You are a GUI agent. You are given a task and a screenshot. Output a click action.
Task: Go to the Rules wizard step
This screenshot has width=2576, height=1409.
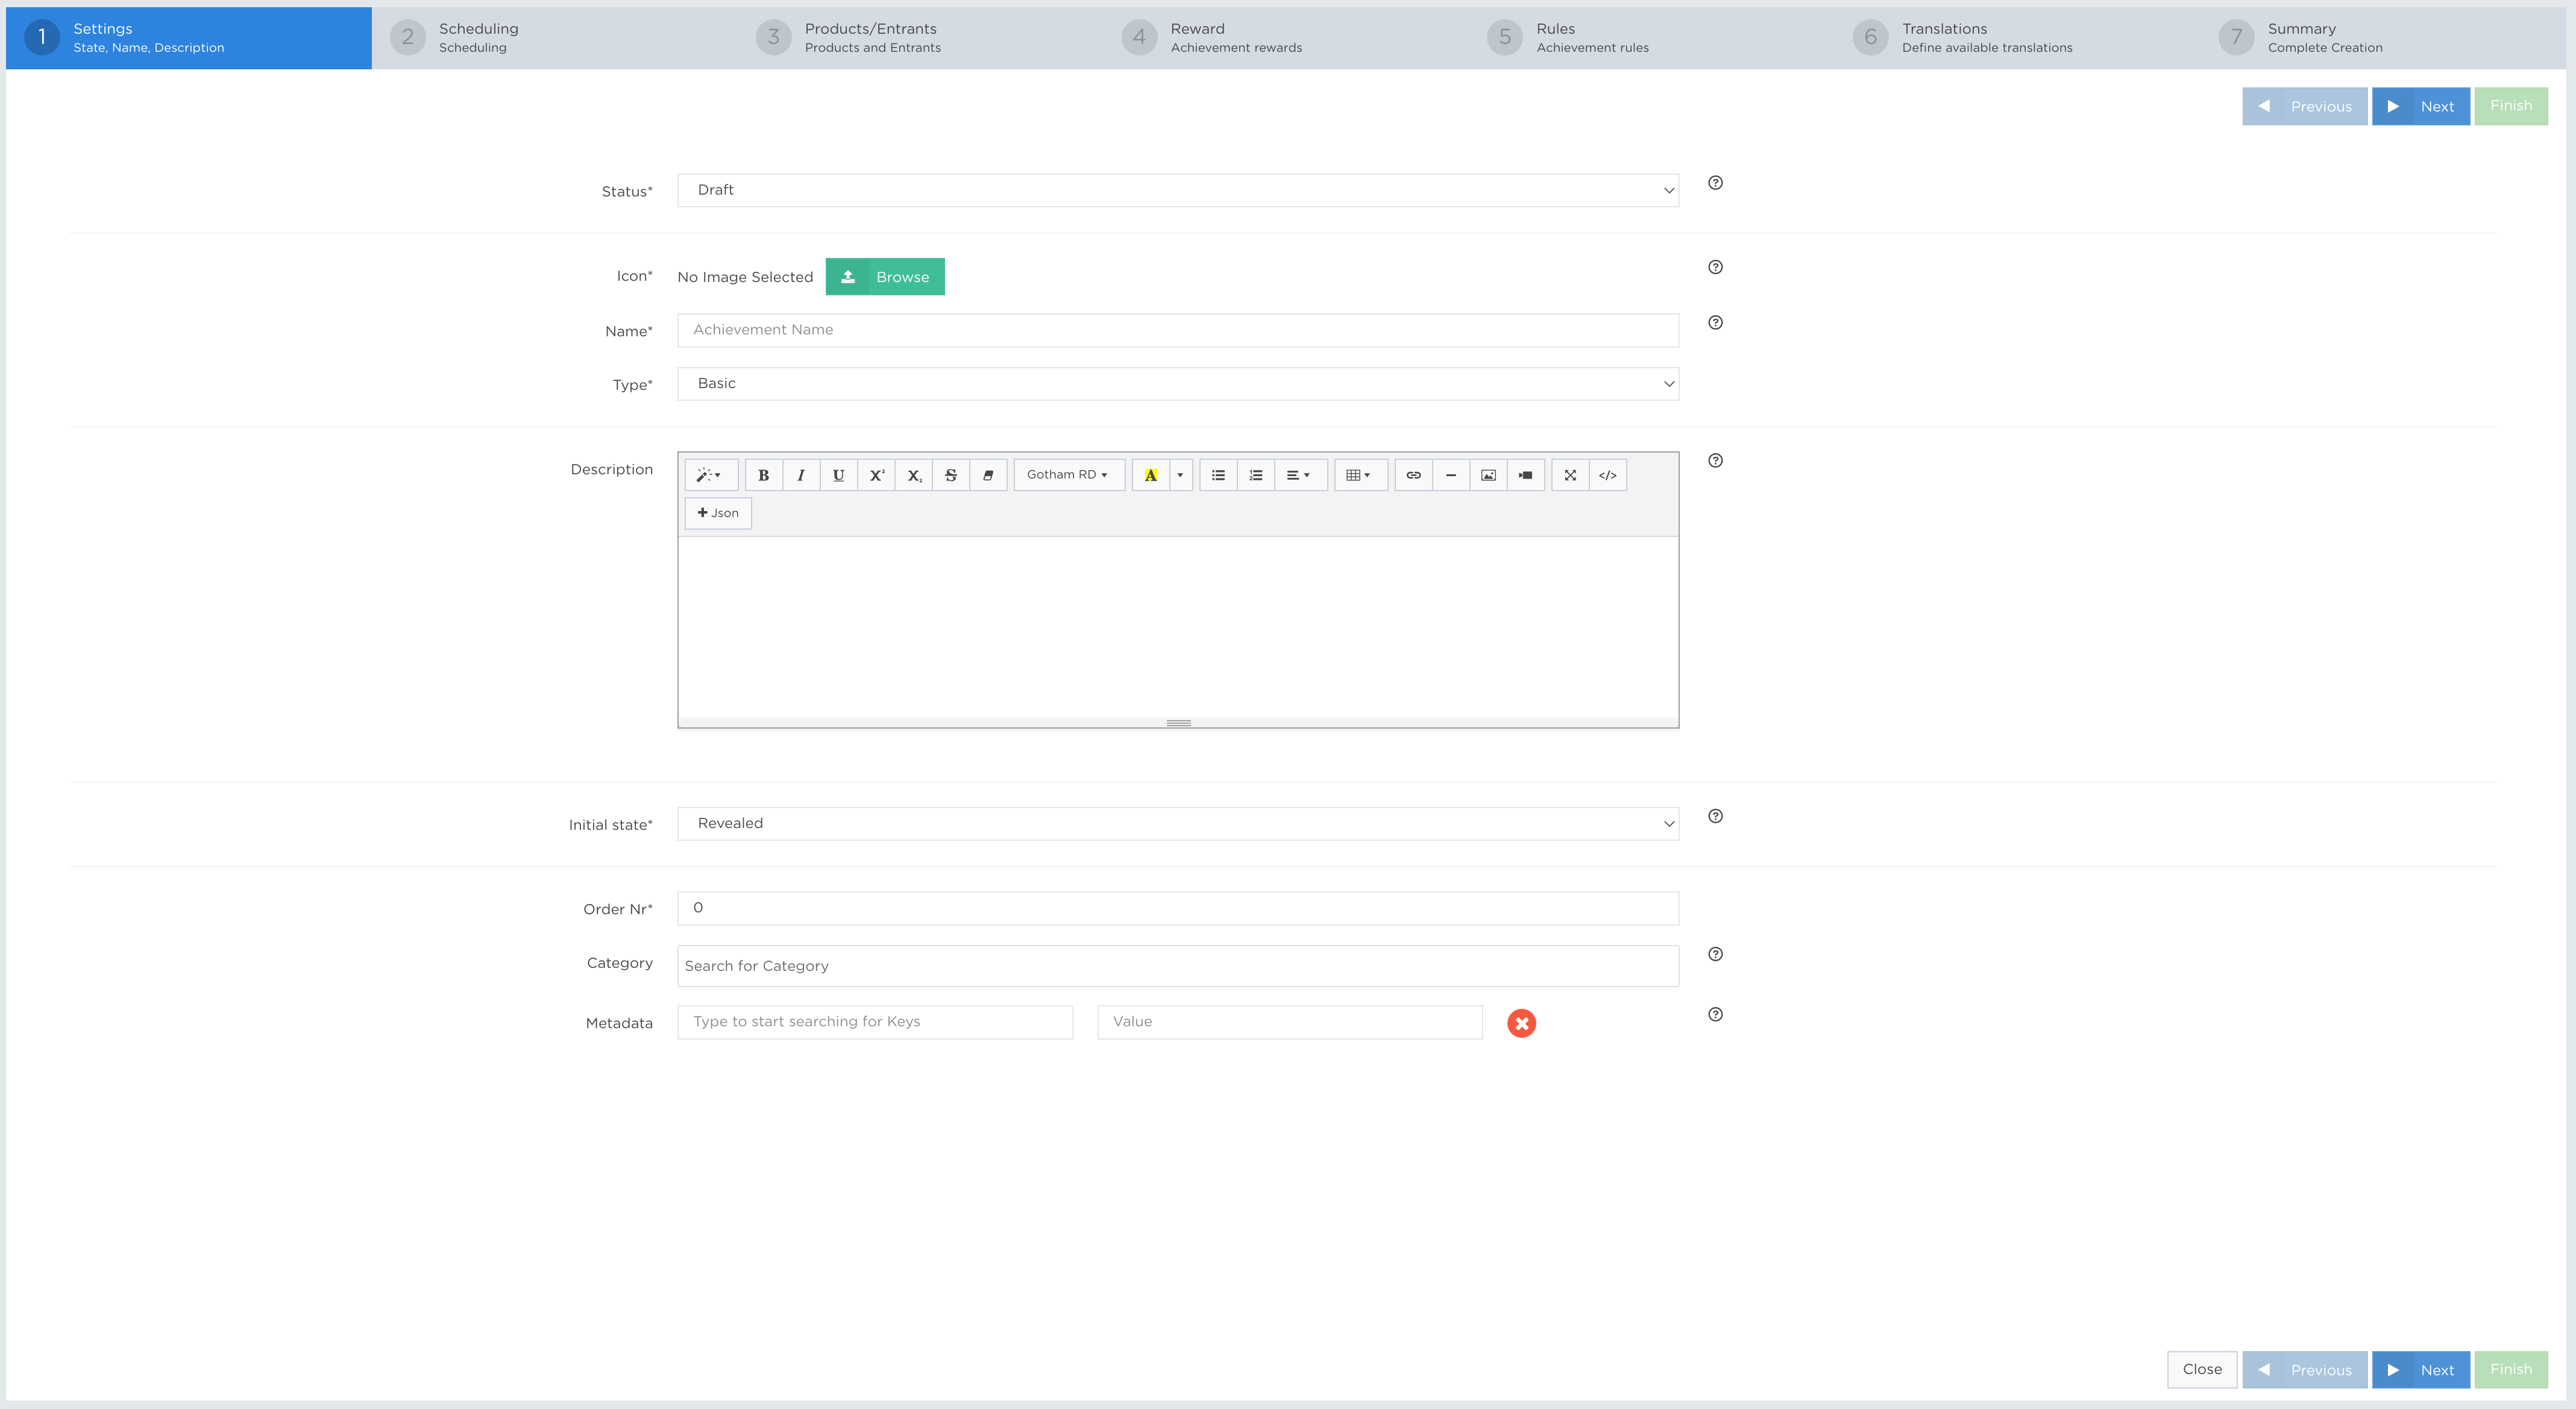pos(1653,38)
